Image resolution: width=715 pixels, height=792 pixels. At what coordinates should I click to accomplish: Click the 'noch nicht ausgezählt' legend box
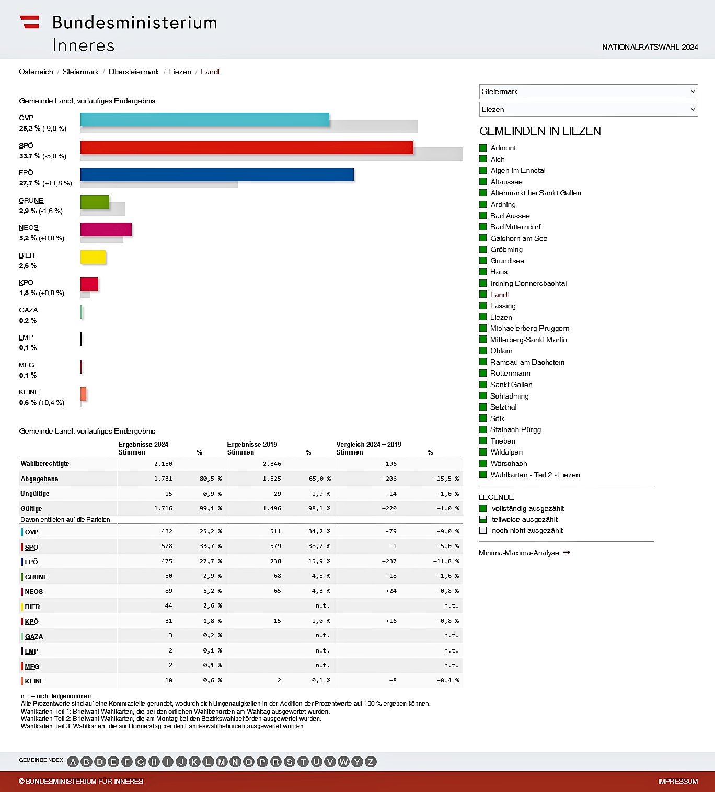pos(483,530)
